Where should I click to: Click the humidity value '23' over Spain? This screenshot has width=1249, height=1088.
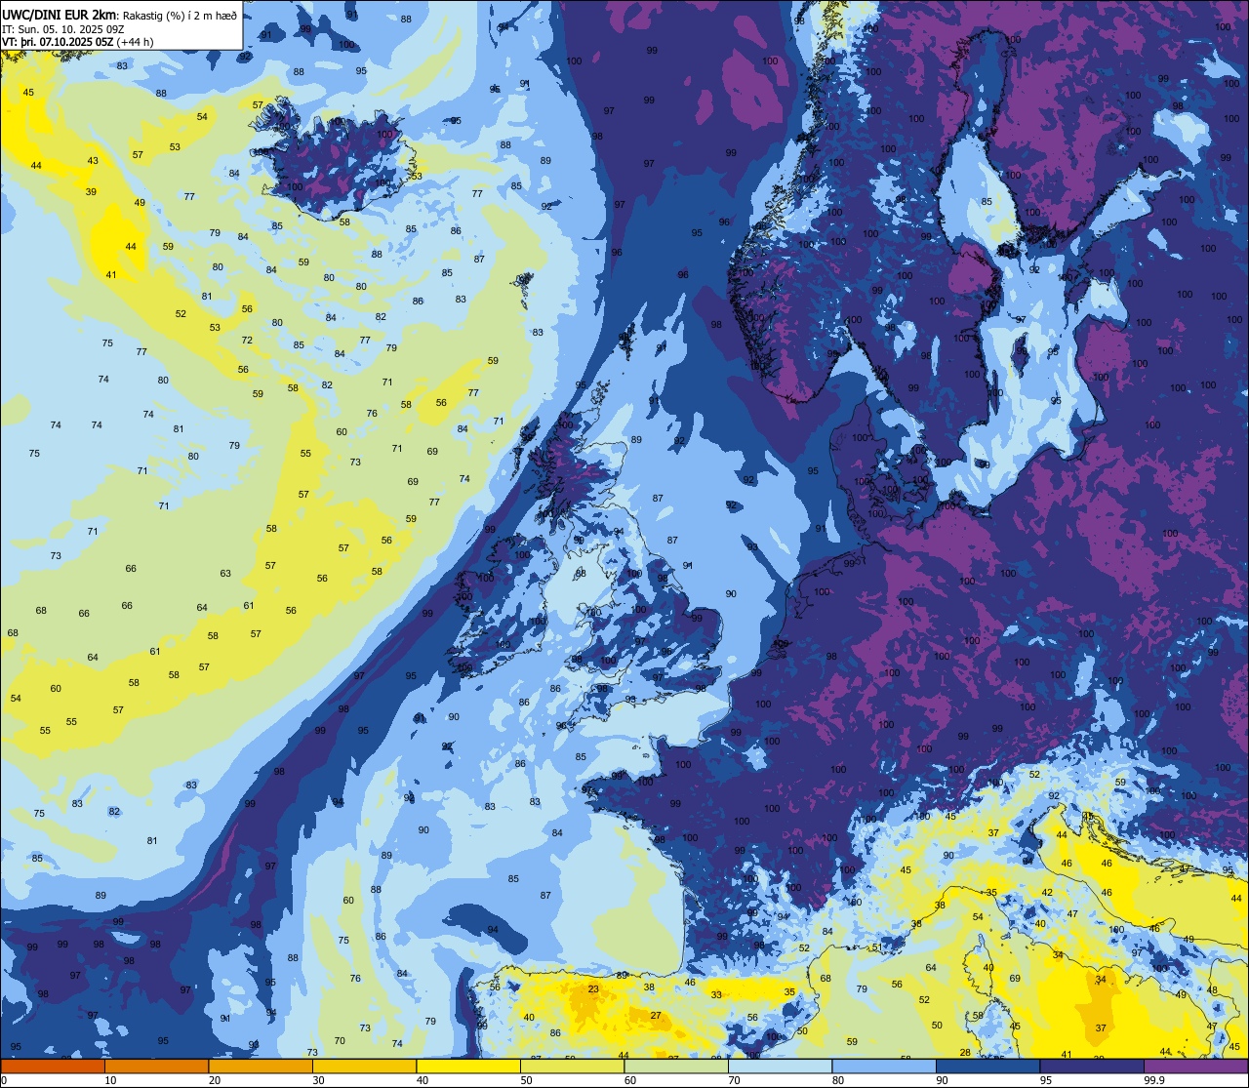[x=593, y=989]
